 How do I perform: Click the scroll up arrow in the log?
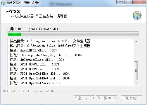[x=136, y=41]
